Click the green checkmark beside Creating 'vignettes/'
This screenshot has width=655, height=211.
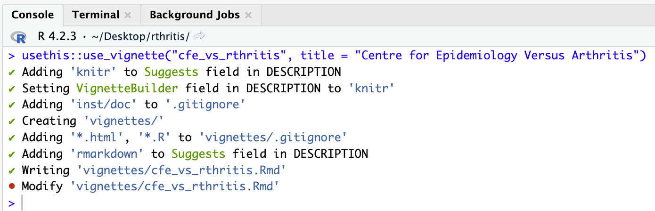(12, 121)
